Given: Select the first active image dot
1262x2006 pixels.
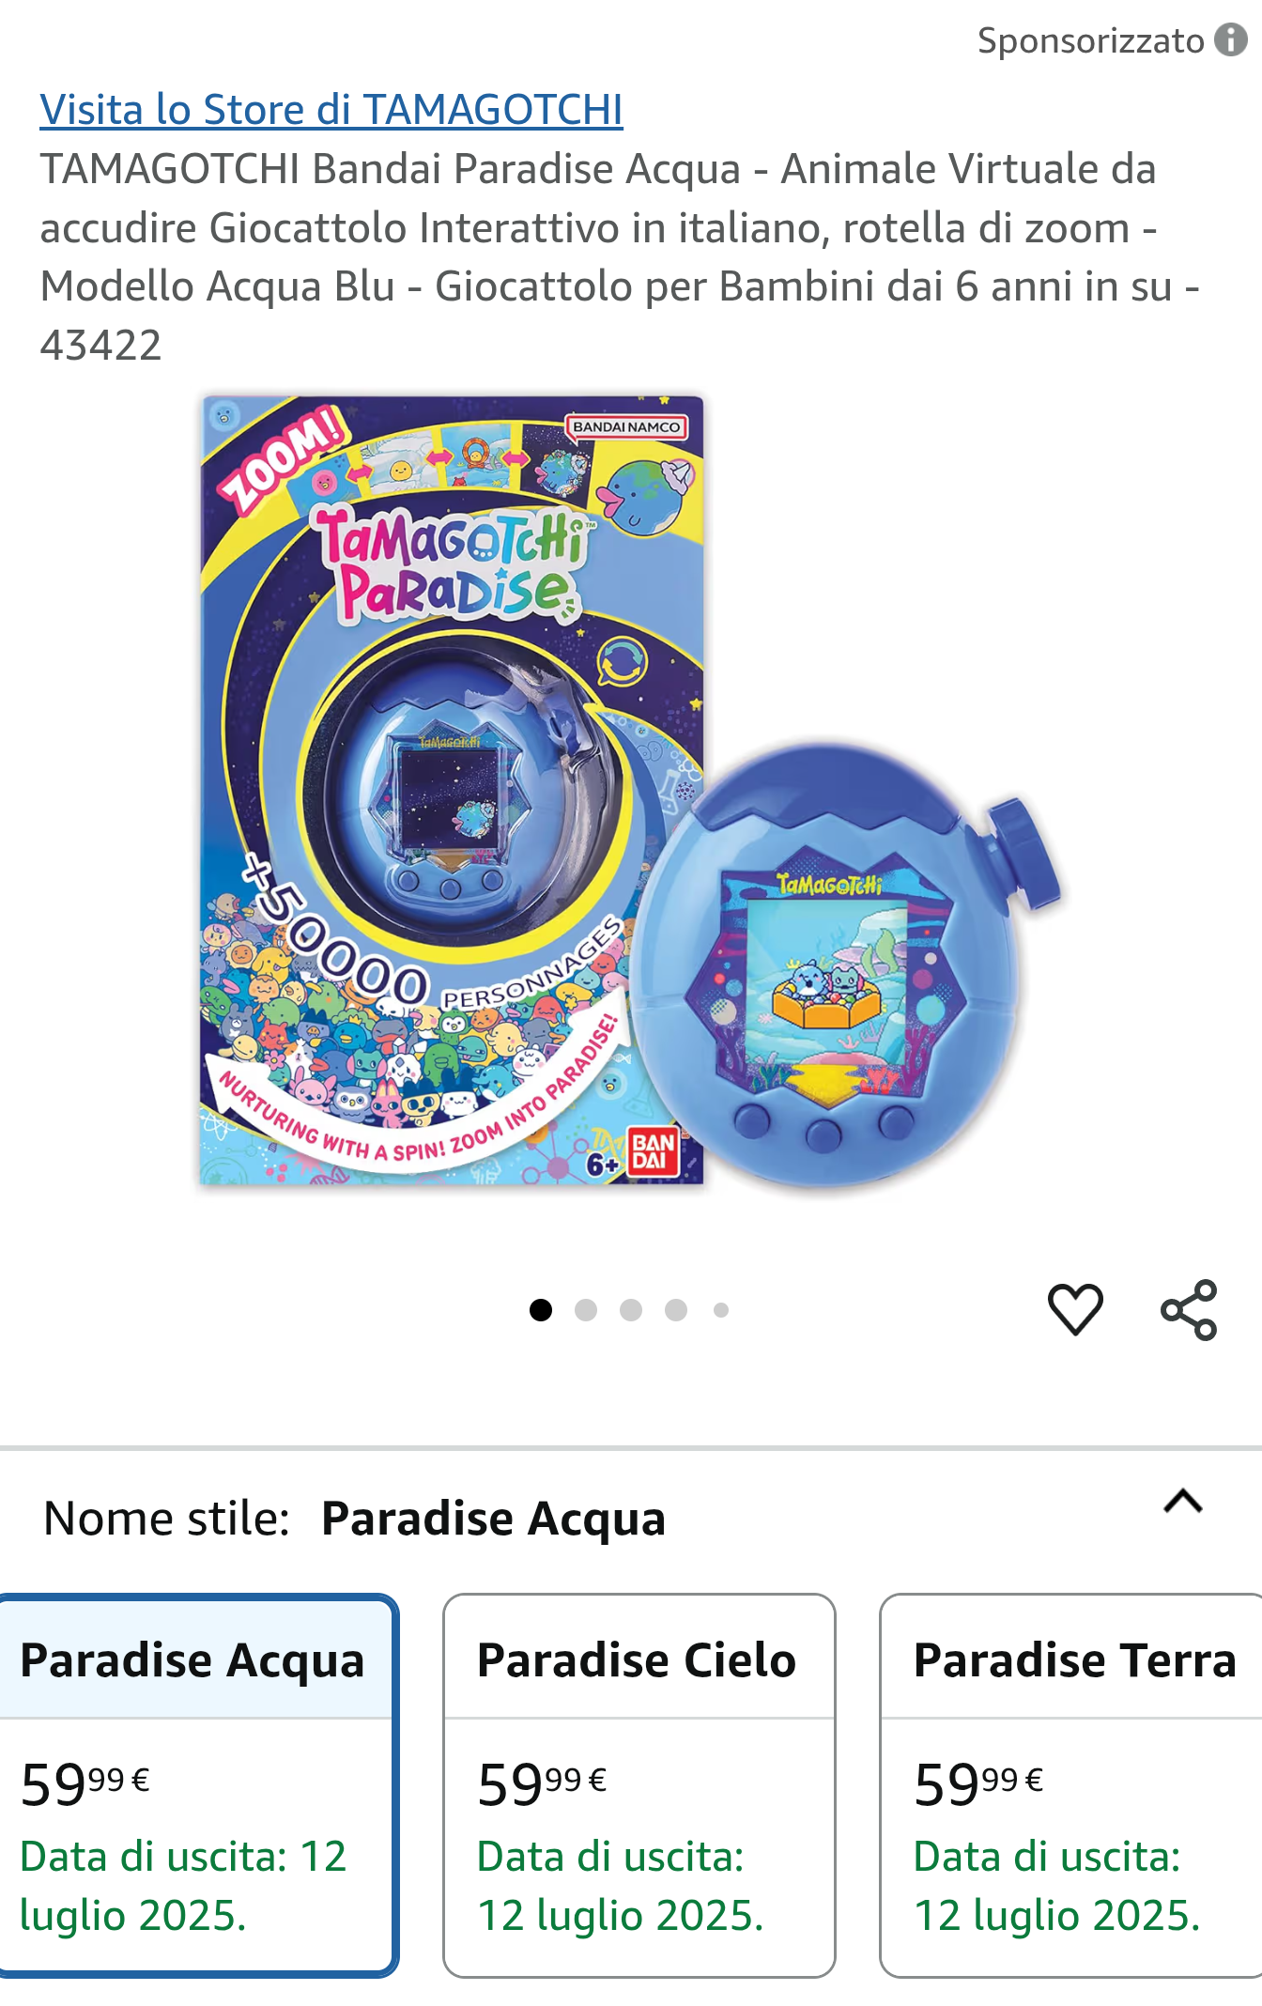Looking at the screenshot, I should pyautogui.click(x=541, y=1310).
